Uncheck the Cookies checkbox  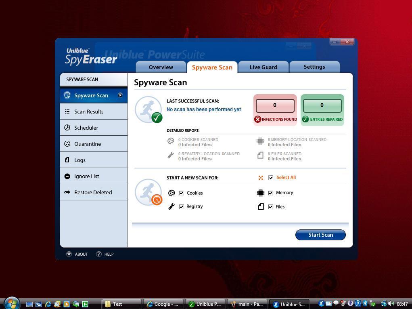[181, 193]
